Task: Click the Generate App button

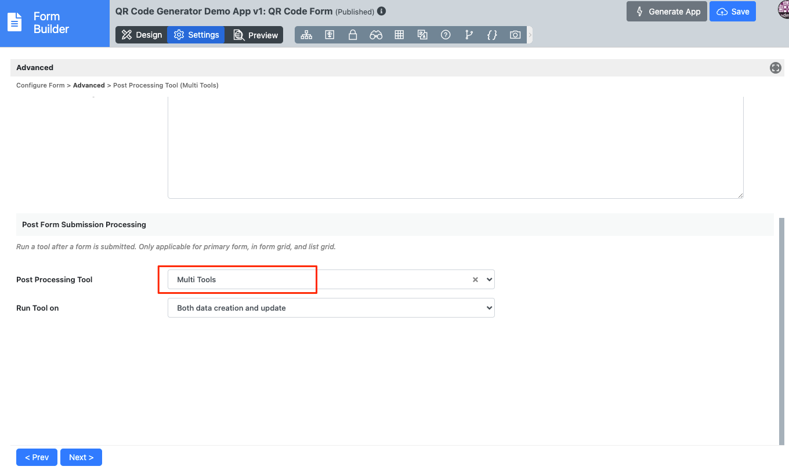Action: [668, 12]
